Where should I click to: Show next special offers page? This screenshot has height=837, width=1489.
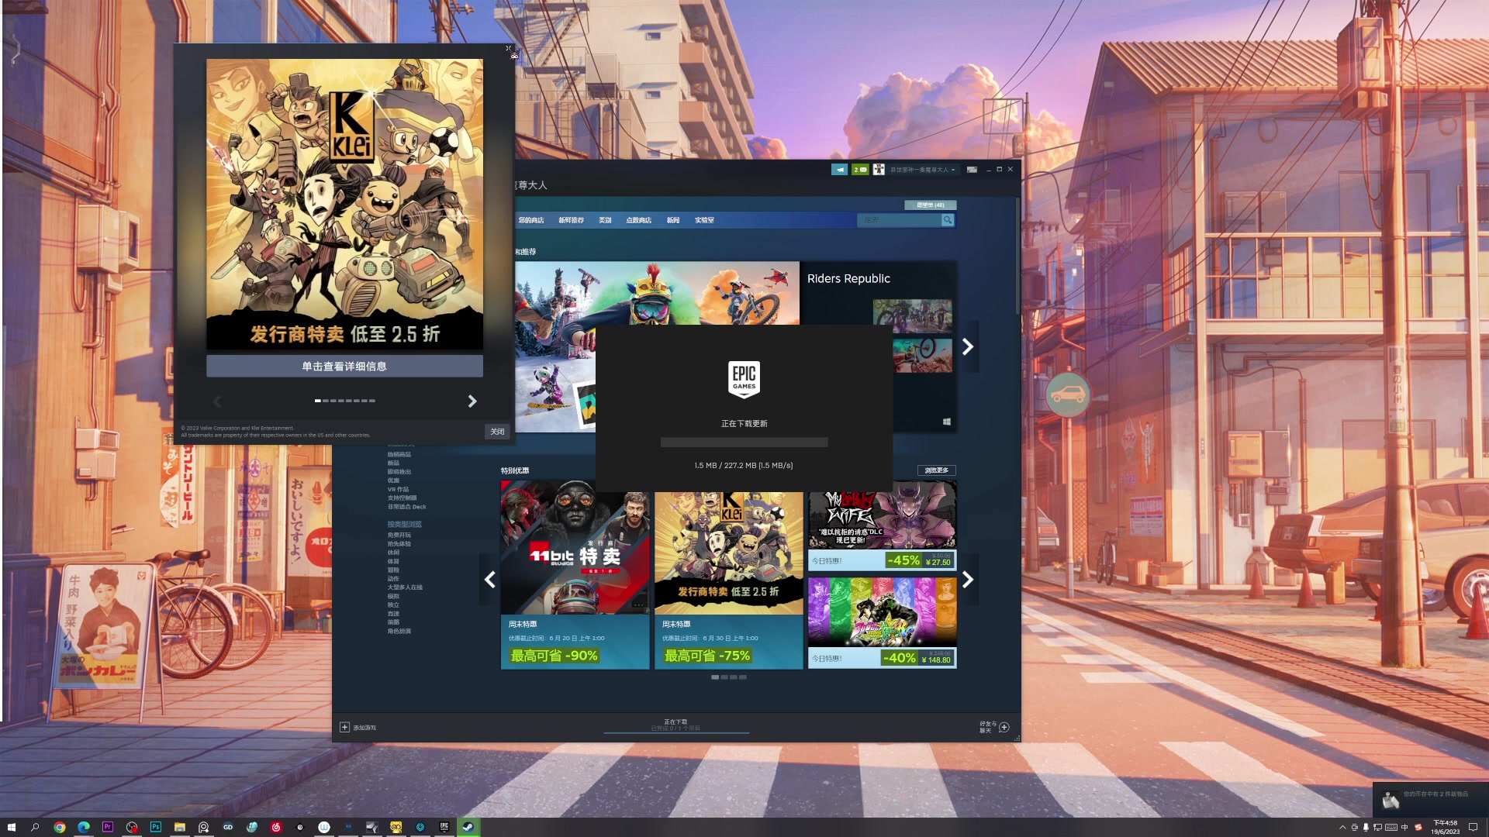pyautogui.click(x=968, y=579)
